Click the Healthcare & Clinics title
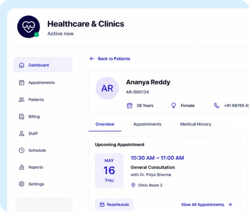This screenshot has height=212, width=249. coord(86,24)
